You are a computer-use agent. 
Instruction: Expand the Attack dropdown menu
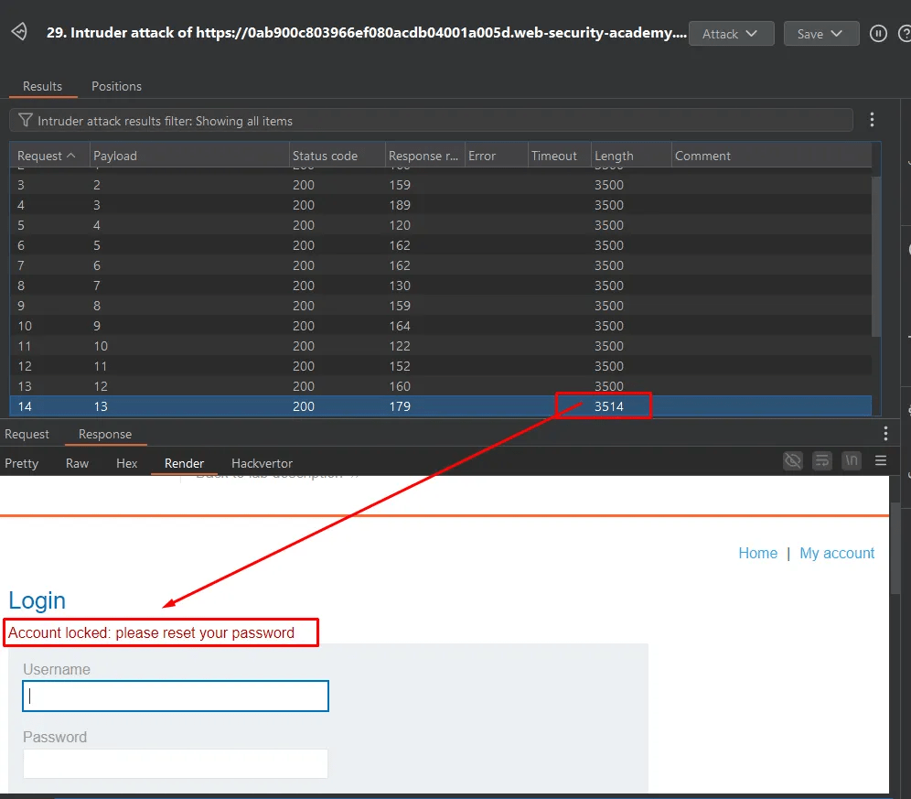click(730, 34)
